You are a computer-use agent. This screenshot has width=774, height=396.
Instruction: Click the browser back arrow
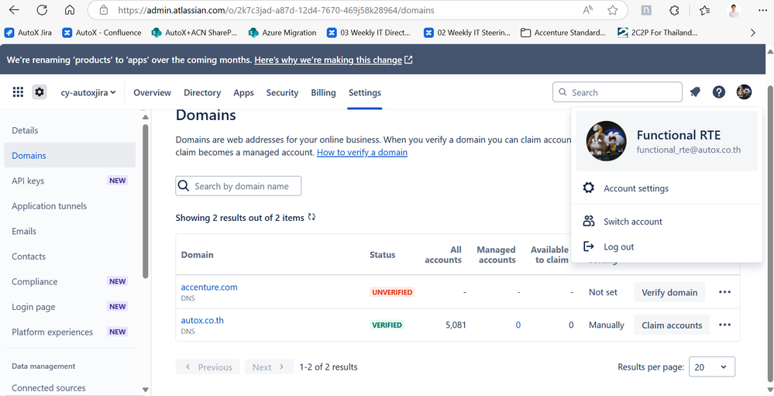pyautogui.click(x=14, y=10)
